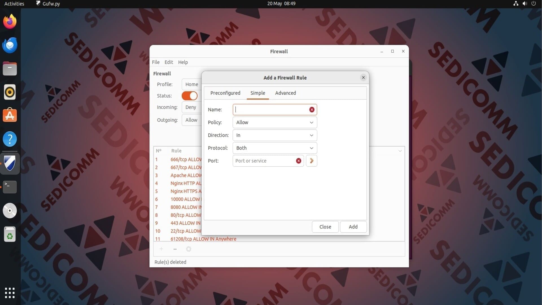Clear the Port field with red X icon
This screenshot has height=305, width=542.
[298, 161]
